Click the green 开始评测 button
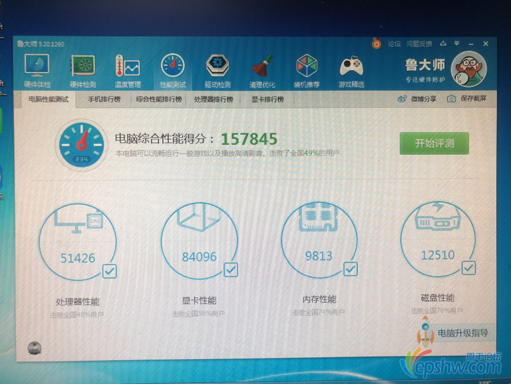Screen dimensions: 511x384 coord(434,143)
